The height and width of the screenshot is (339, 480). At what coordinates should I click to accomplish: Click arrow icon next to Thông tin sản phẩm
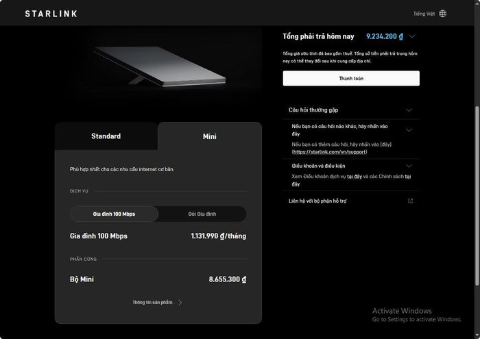click(180, 302)
